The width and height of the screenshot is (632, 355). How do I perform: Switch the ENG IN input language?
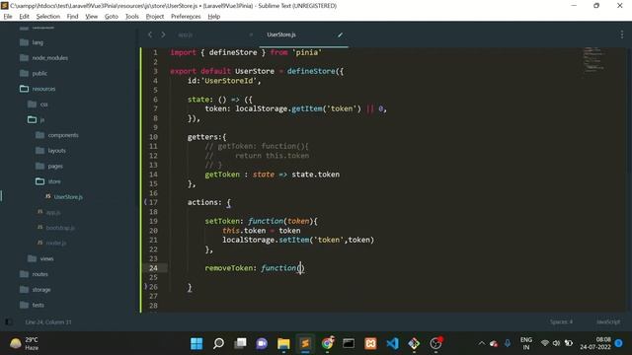[526, 343]
